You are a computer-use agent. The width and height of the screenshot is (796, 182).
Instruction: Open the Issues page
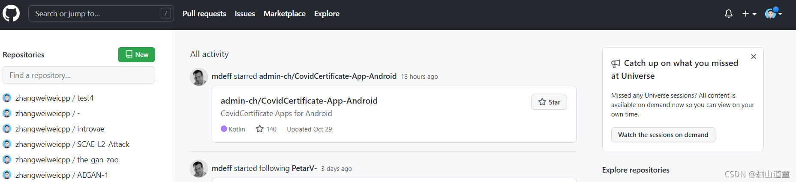click(x=245, y=14)
